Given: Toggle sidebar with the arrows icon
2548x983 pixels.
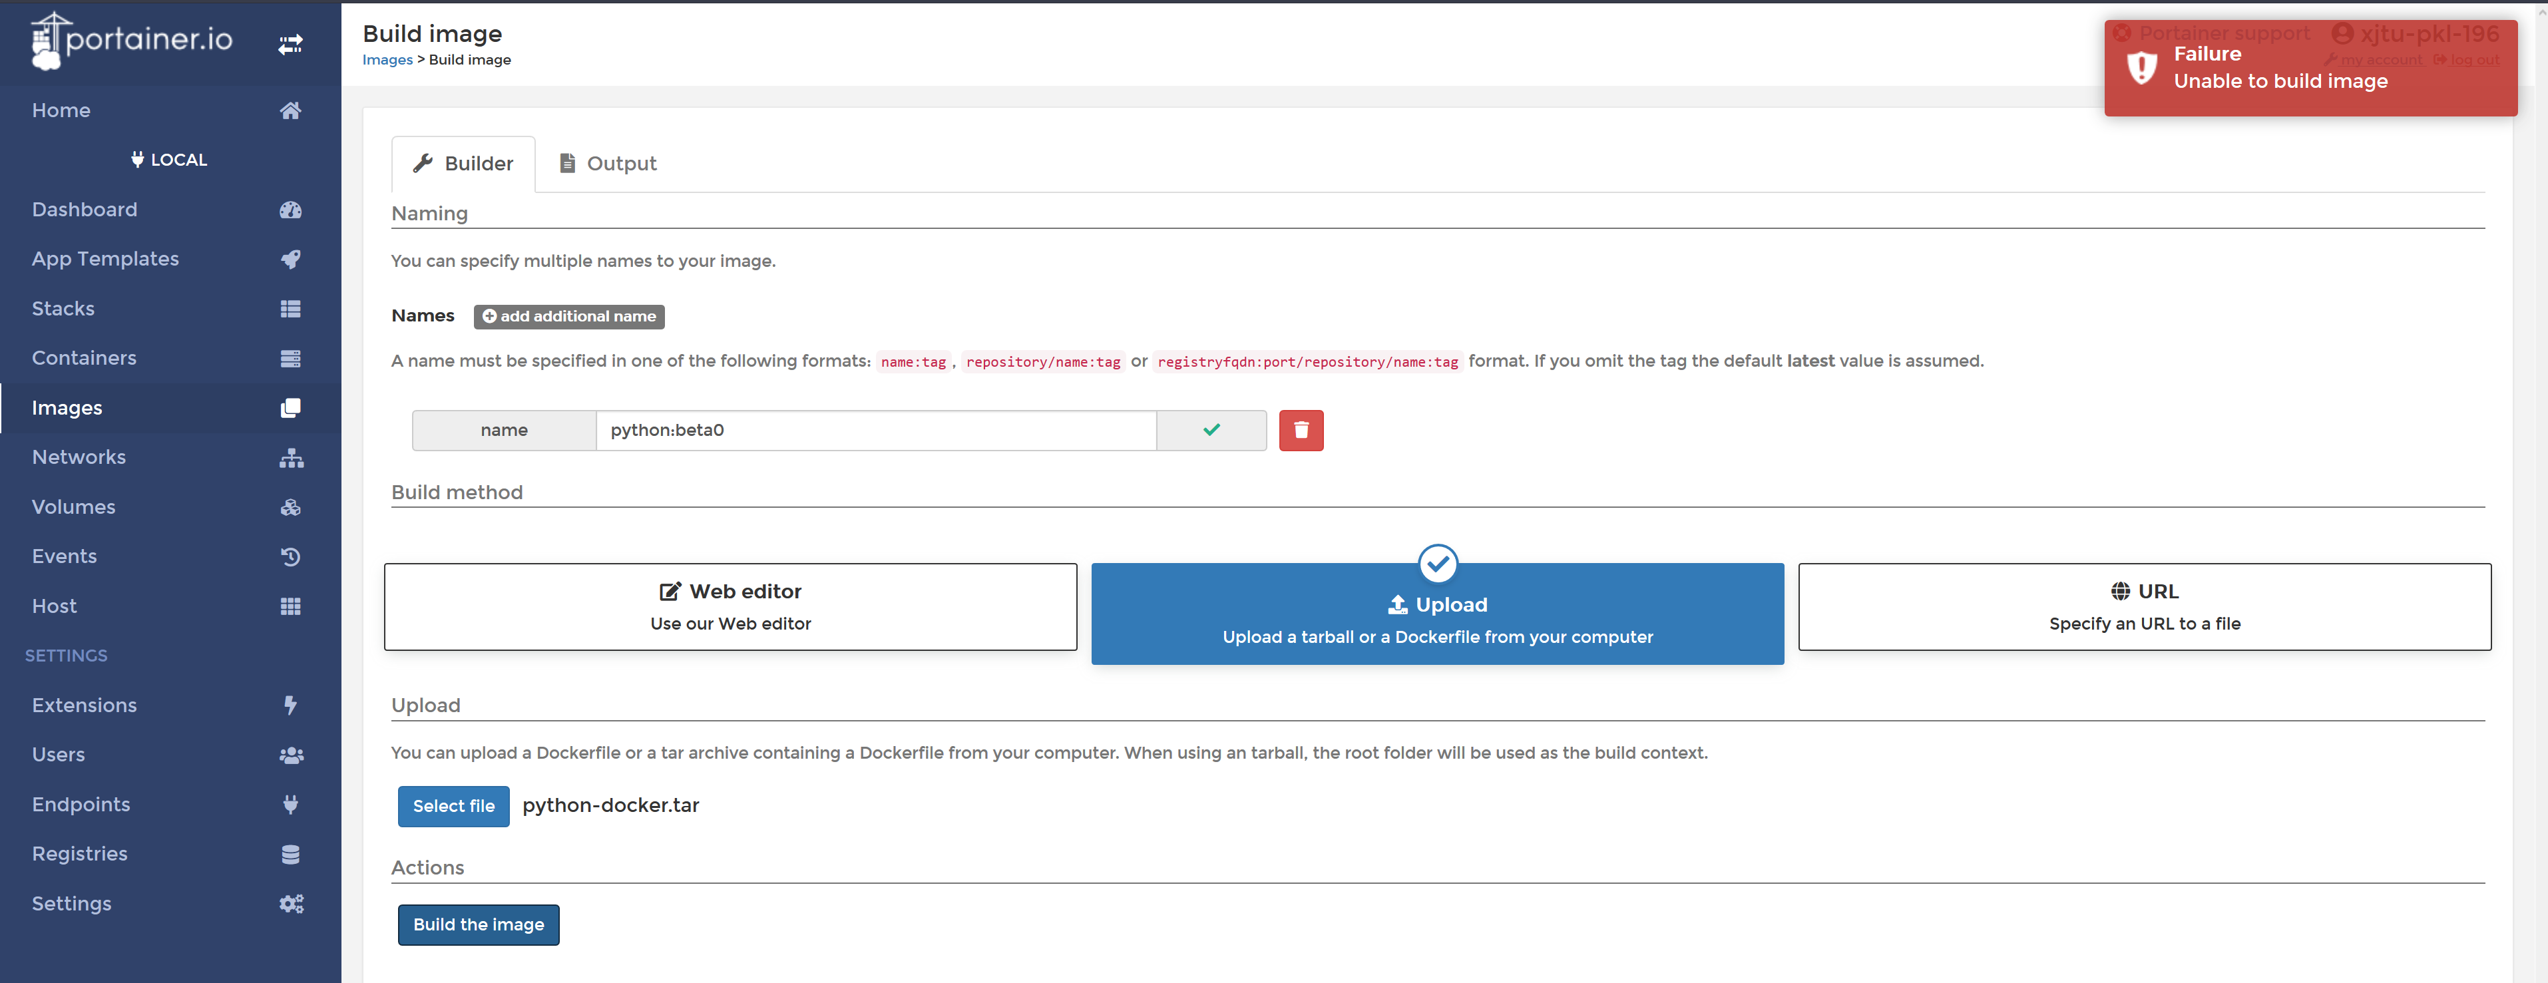Looking at the screenshot, I should pos(290,45).
